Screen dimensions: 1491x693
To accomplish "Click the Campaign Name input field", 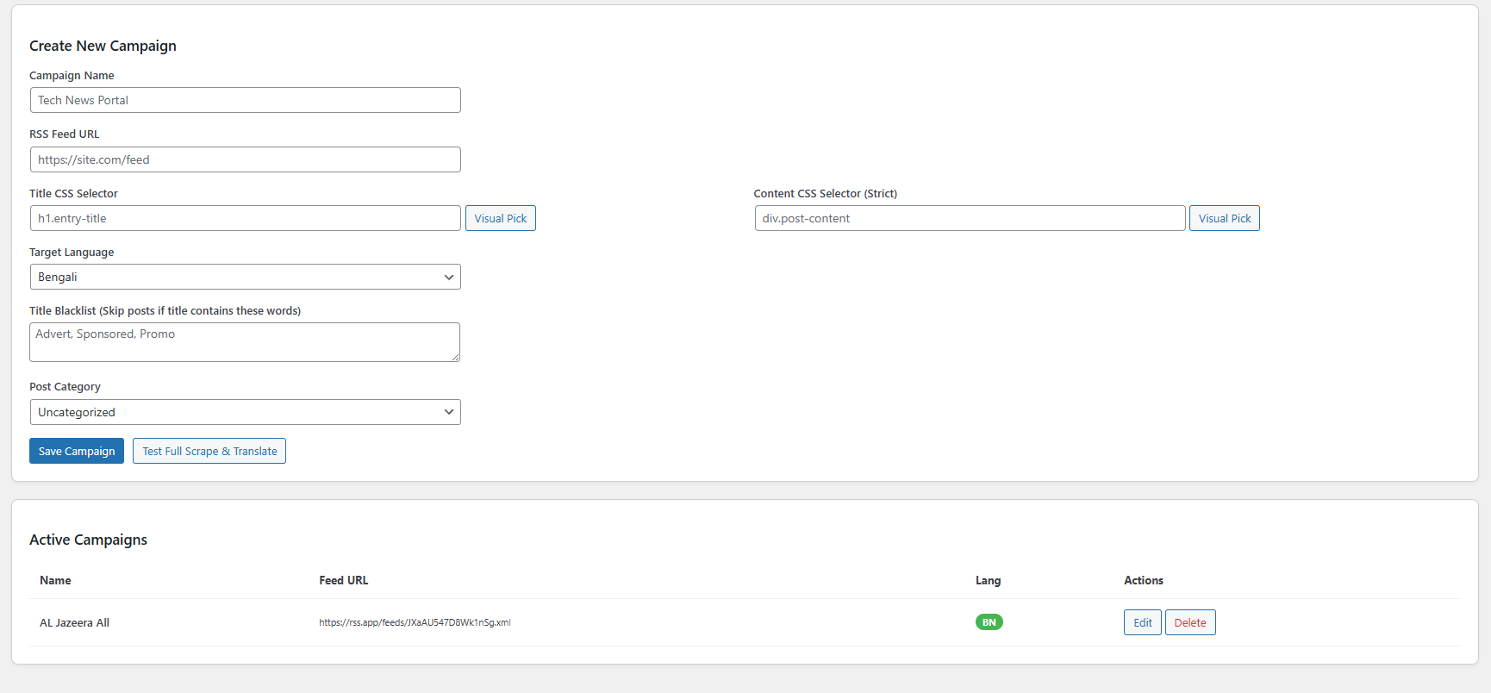I will [x=245, y=100].
